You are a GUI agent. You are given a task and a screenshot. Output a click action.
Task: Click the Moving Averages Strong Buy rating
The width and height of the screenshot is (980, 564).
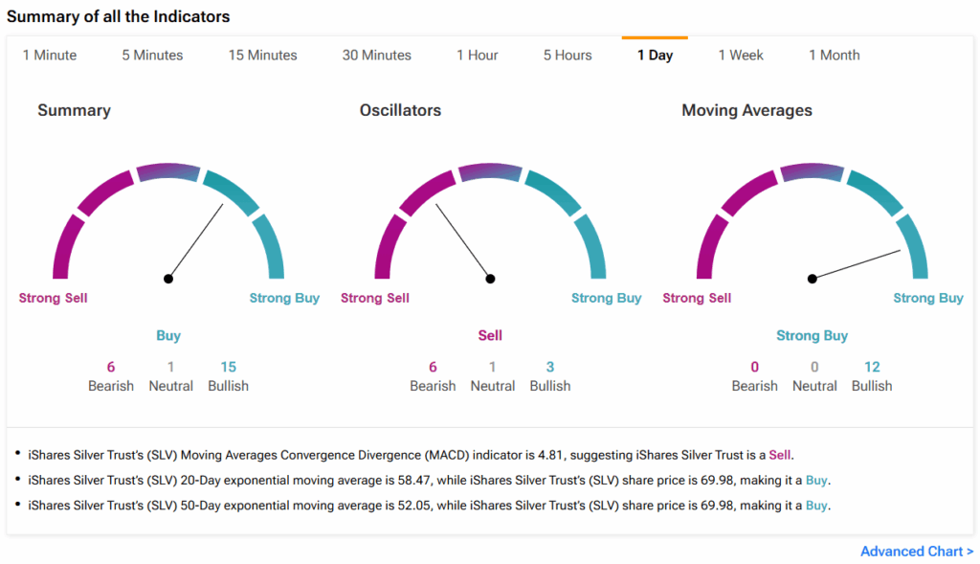tap(812, 336)
